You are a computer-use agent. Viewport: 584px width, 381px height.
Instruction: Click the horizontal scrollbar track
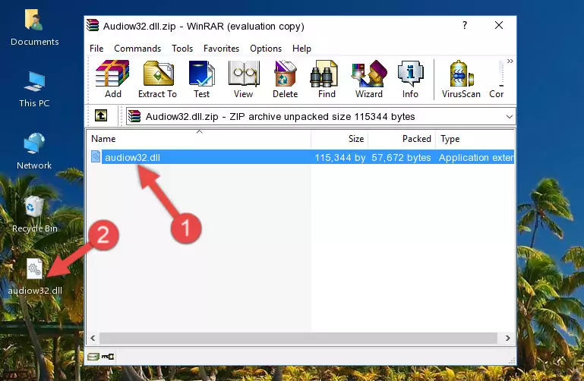click(298, 338)
